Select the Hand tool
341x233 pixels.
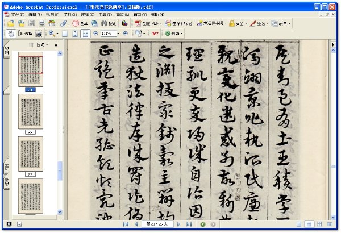[11, 34]
